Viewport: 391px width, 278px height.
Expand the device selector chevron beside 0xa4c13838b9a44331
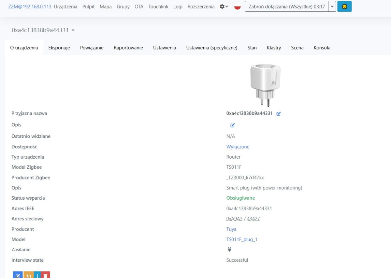[73, 30]
